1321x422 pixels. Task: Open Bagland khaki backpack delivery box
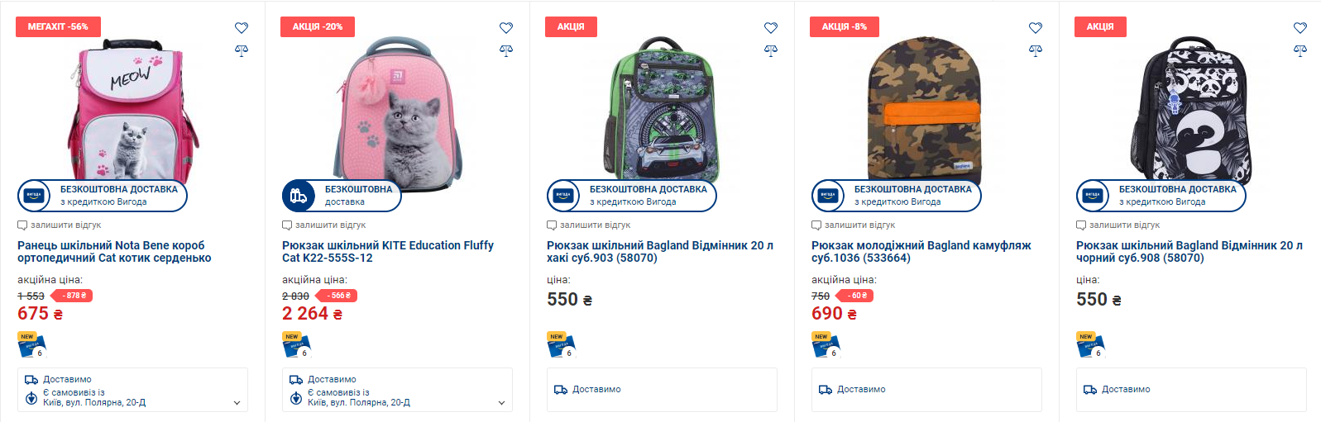pyautogui.click(x=662, y=390)
